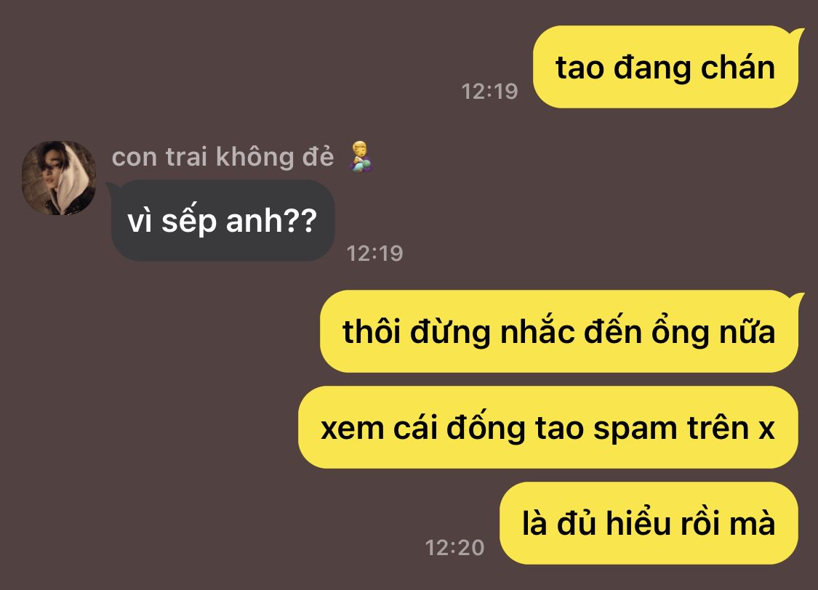Tap the double question marks in gray bubble
Image resolution: width=818 pixels, height=590 pixels.
pyautogui.click(x=302, y=220)
